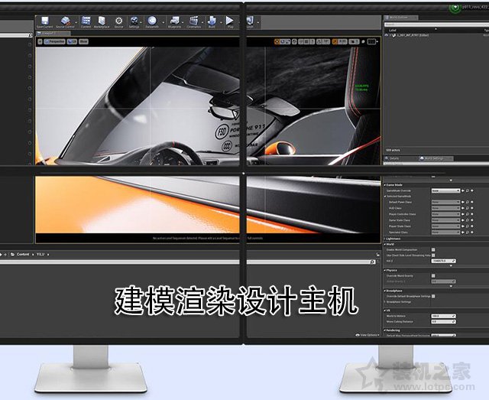Add new Player State Class with plus icon
Screen dimensions: 489x400
[472, 226]
